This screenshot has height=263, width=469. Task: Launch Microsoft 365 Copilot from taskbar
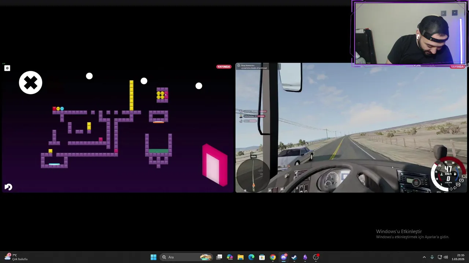click(230, 257)
